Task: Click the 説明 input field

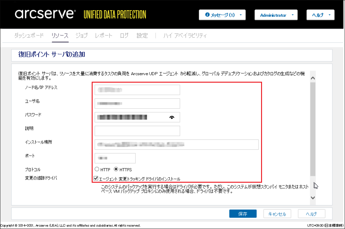Action: 137,131
